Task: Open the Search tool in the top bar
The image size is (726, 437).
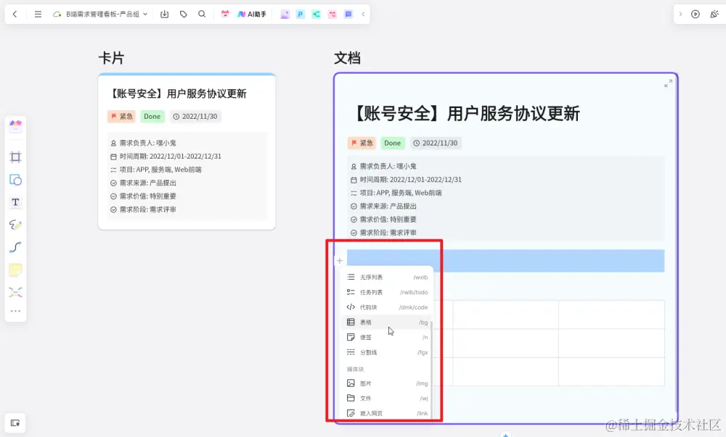Action: 202,14
